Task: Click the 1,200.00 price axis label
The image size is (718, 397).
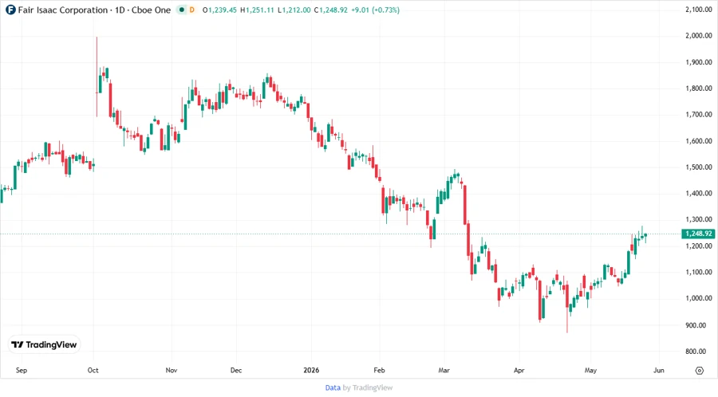Action: pos(699,246)
